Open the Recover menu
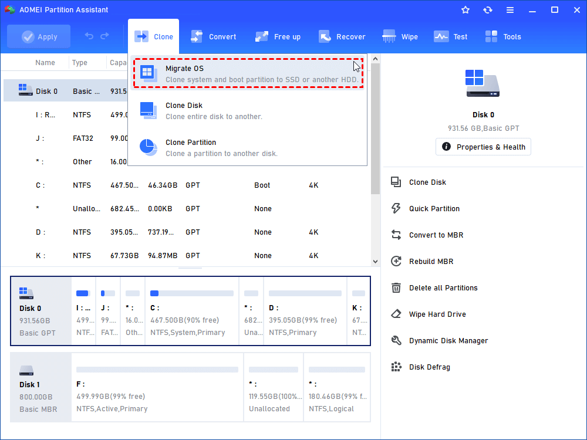The width and height of the screenshot is (587, 440). pyautogui.click(x=342, y=36)
